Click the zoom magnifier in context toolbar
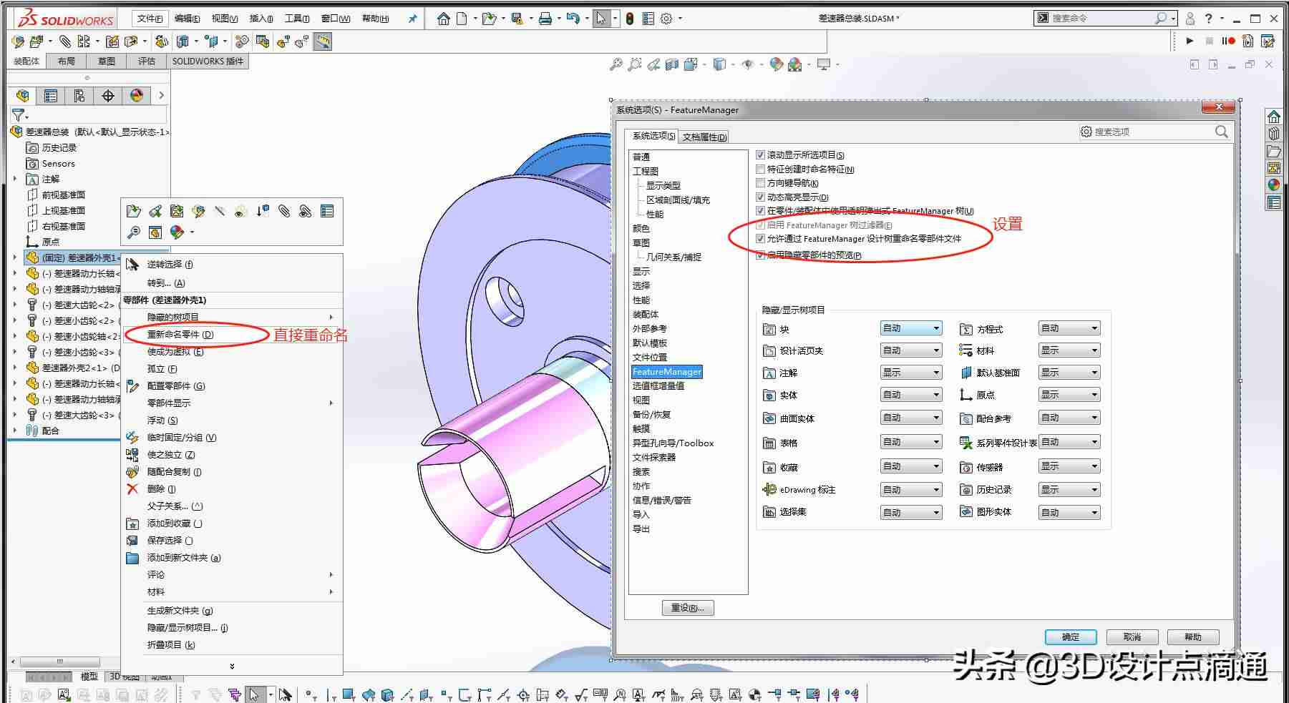1289x703 pixels. 134,232
